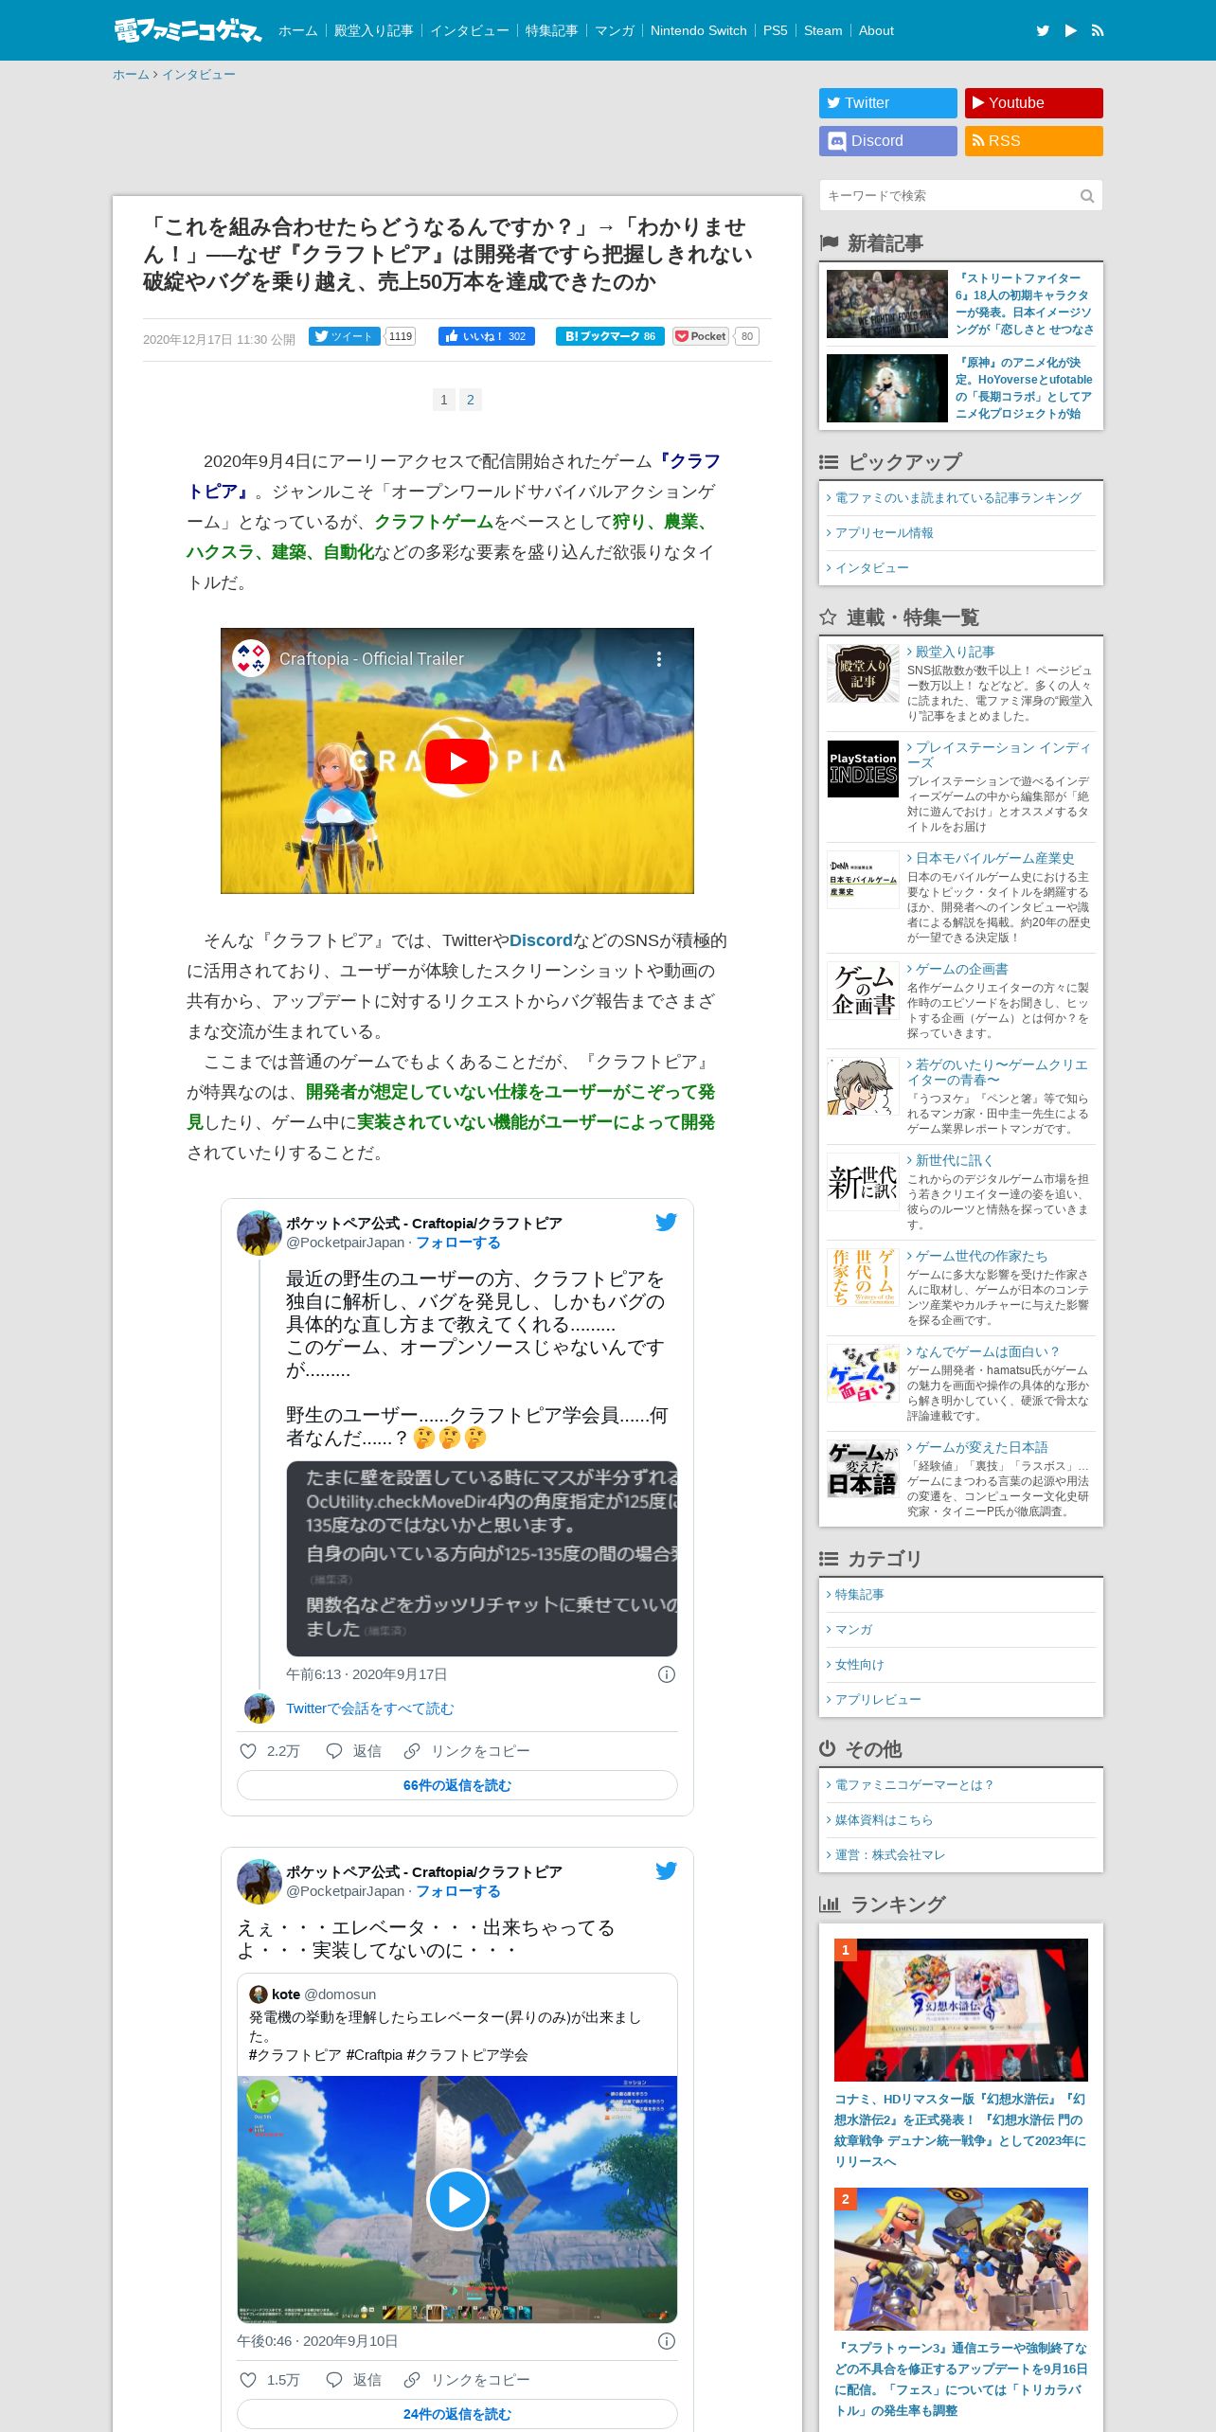Open the 日本モバイルゲーム産業史 feature
1216x2432 pixels.
[x=994, y=858]
